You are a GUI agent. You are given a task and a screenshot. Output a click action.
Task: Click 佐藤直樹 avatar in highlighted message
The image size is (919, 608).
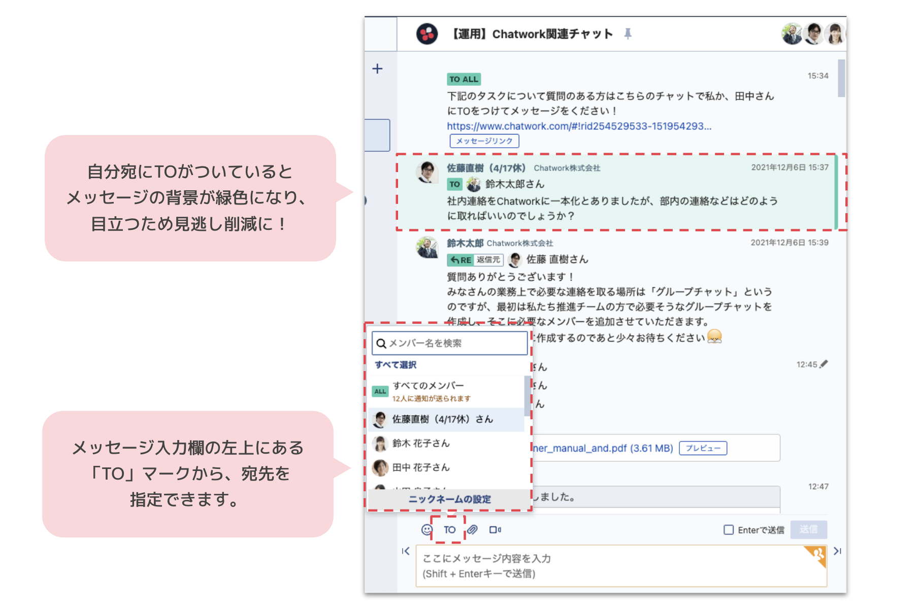pyautogui.click(x=427, y=173)
